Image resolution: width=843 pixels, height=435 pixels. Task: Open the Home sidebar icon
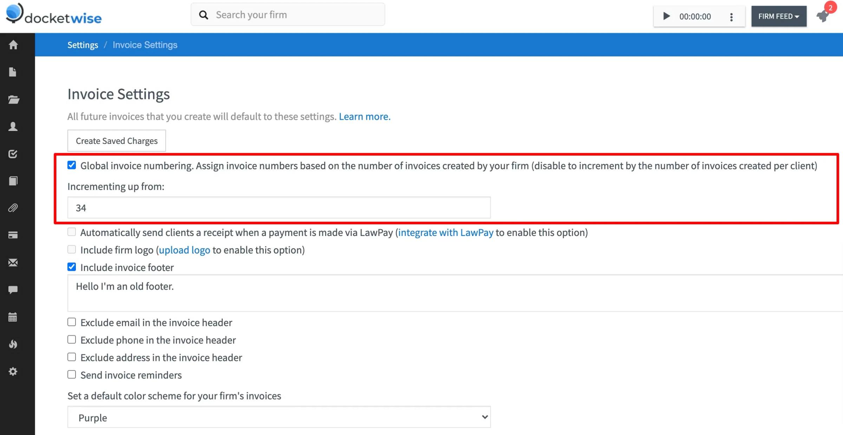(x=13, y=45)
